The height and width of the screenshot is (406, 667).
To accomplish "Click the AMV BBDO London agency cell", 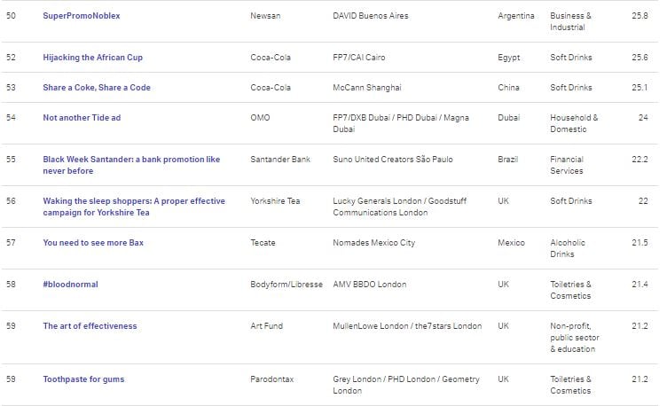I will pos(370,285).
